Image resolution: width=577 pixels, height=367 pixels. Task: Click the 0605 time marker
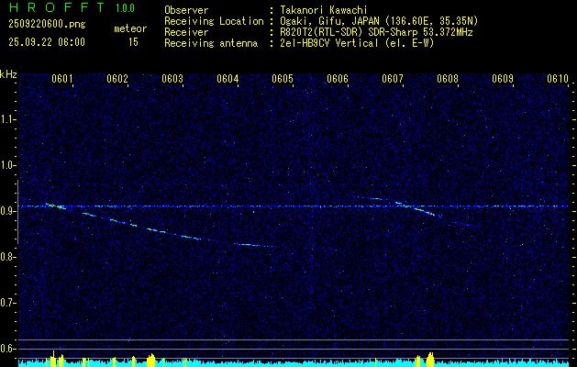[x=283, y=79]
